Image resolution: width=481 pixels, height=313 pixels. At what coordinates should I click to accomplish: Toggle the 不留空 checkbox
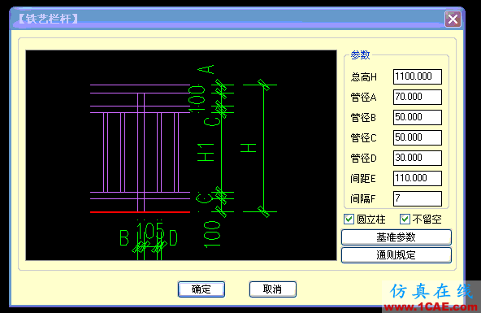[x=405, y=220]
